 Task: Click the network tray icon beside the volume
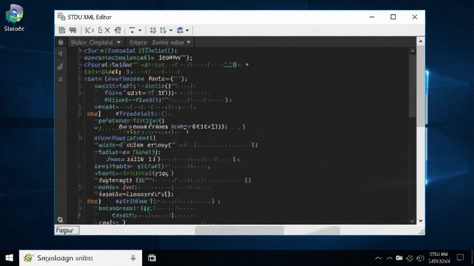(410, 258)
